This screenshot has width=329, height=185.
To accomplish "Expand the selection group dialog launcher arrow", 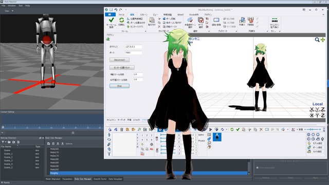I will pos(209,31).
